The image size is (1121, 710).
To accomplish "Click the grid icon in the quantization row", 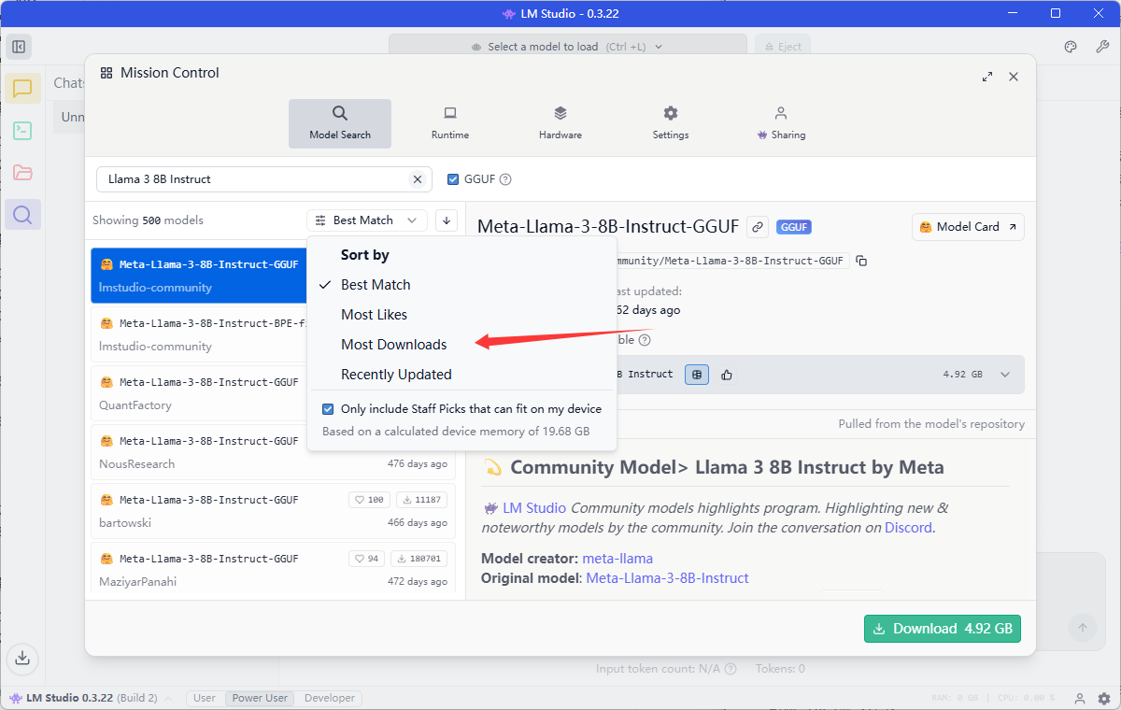I will pos(697,375).
